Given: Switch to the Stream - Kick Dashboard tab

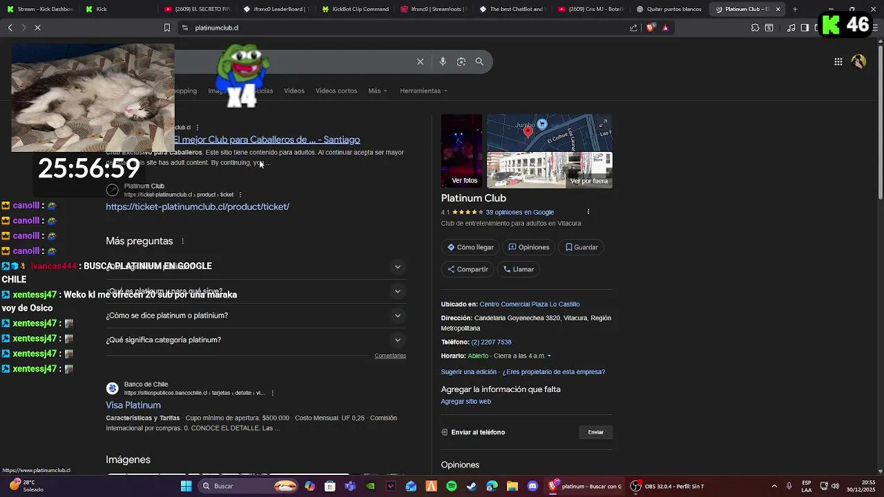Looking at the screenshot, I should click(40, 9).
